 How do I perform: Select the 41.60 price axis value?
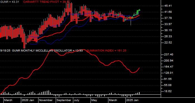coord(168,12)
